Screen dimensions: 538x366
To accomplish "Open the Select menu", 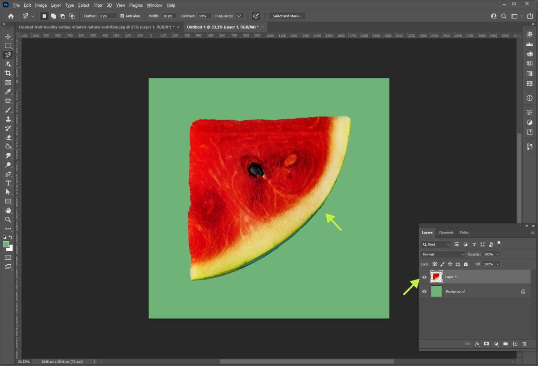I will 84,5.
